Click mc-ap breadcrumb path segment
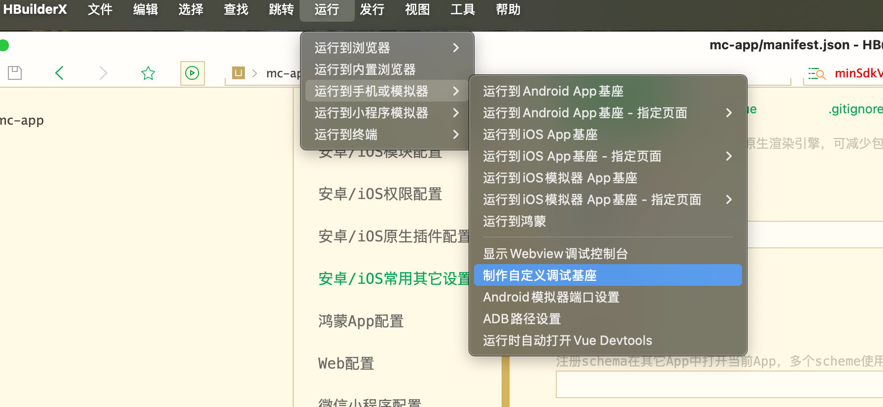This screenshot has width=883, height=407. point(283,73)
